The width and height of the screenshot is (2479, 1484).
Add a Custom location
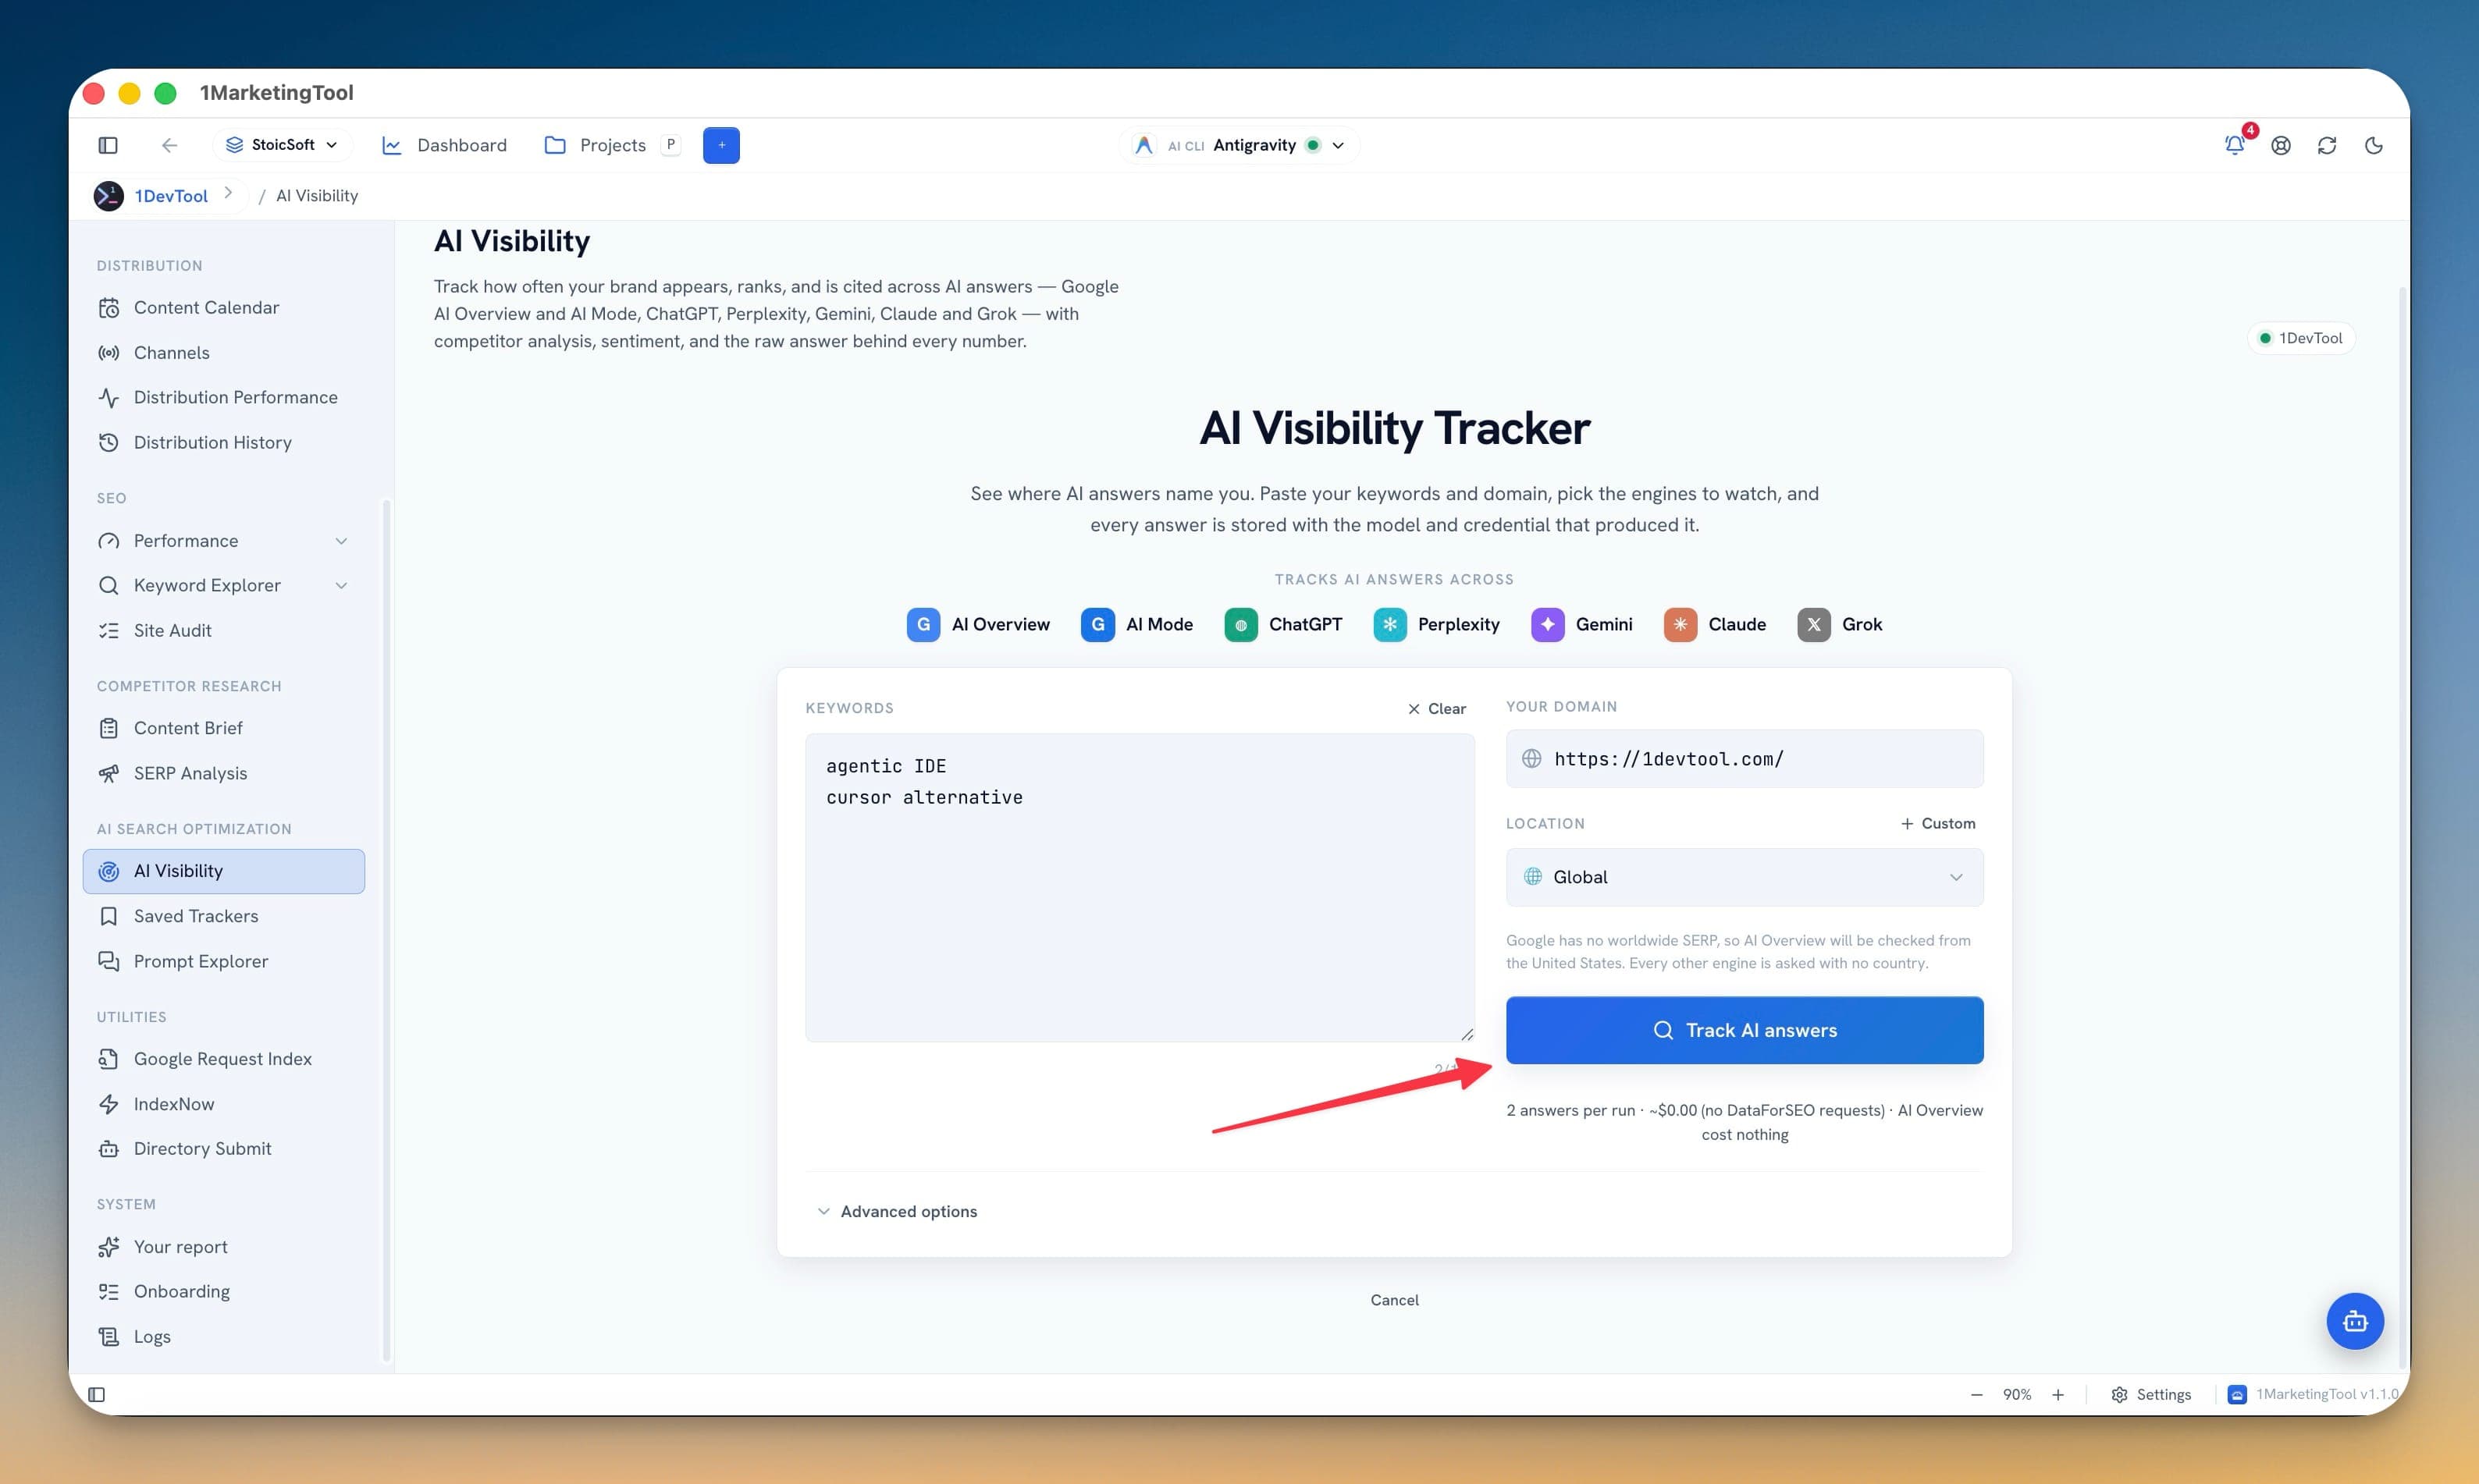click(x=1938, y=824)
